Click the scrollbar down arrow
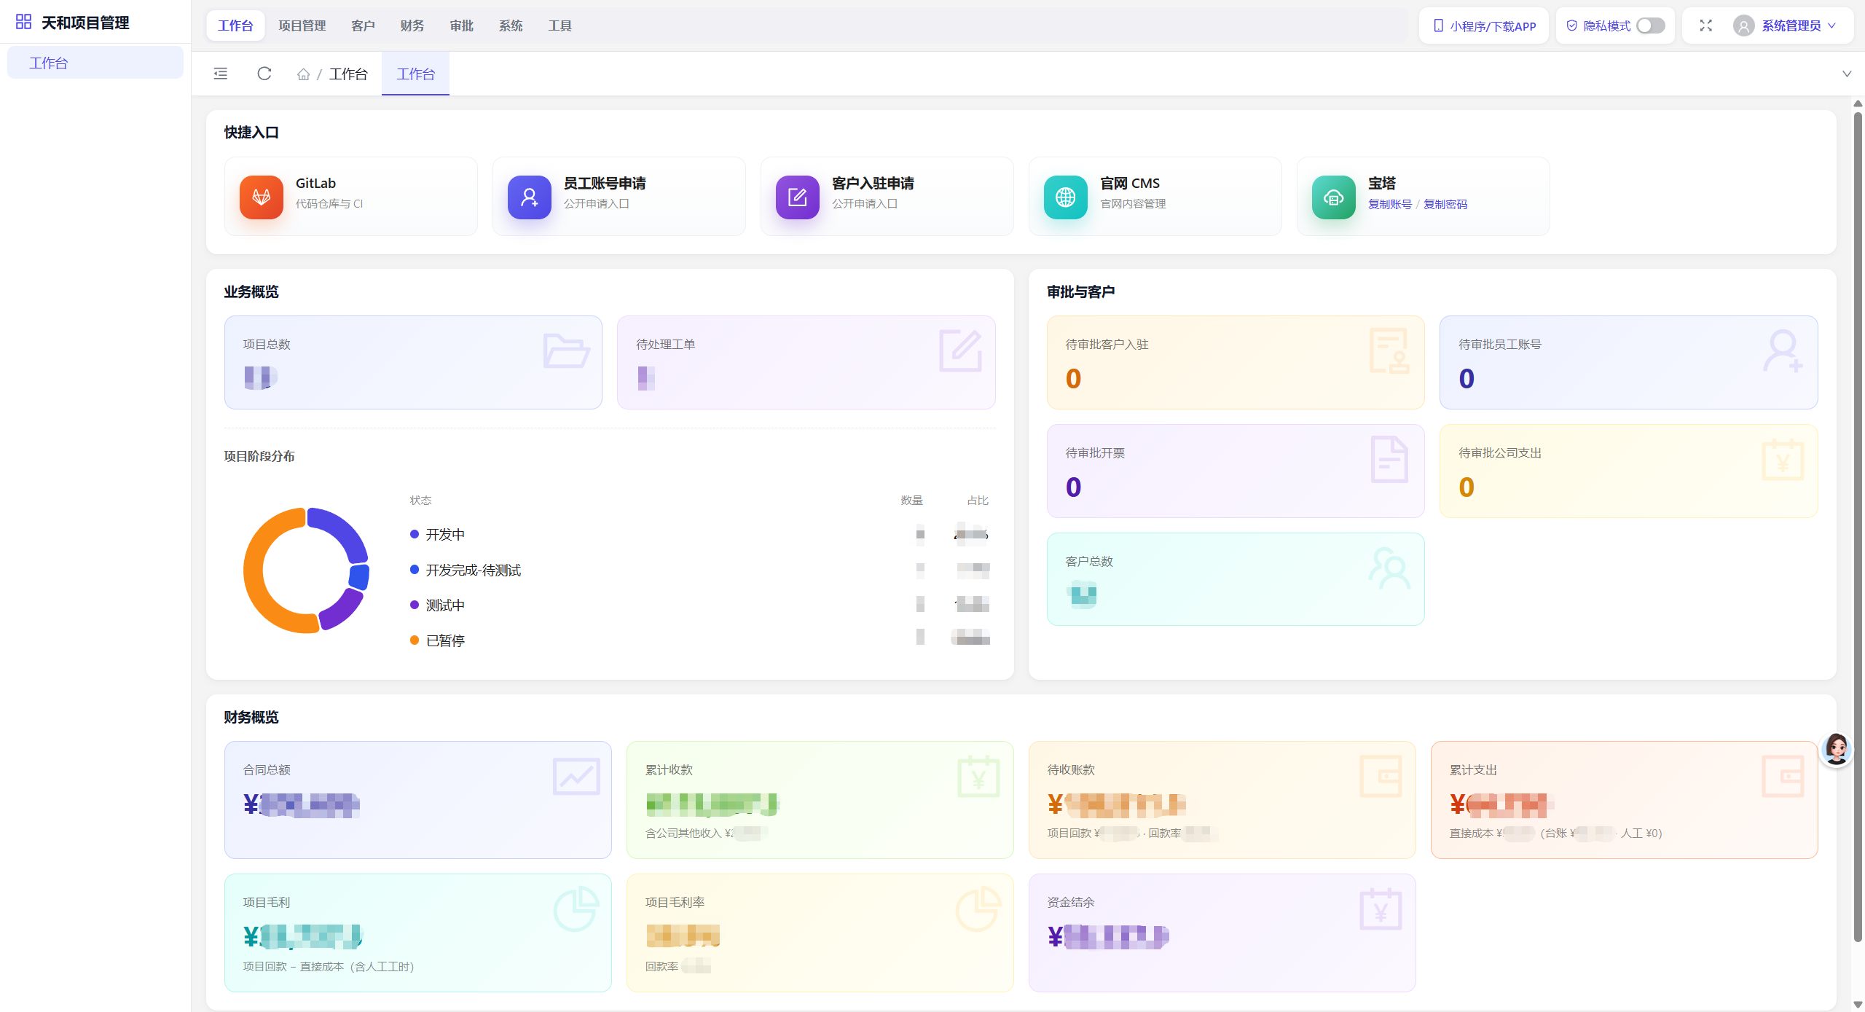Image resolution: width=1865 pixels, height=1012 pixels. coord(1858,1005)
